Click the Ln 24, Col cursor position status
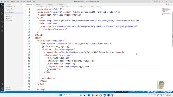The height and width of the screenshot is (97, 173). tap(132, 92)
